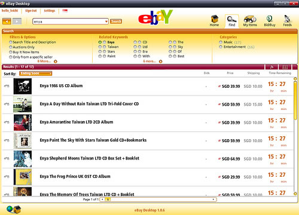Expand the 8 More filters option

[x=47, y=62]
